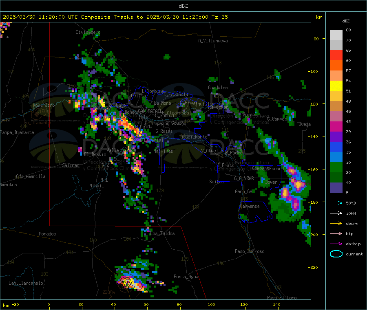The width and height of the screenshot is (367, 310).
Task: Pick the light blue 30–35 dBZ swatch
Action: (336, 157)
